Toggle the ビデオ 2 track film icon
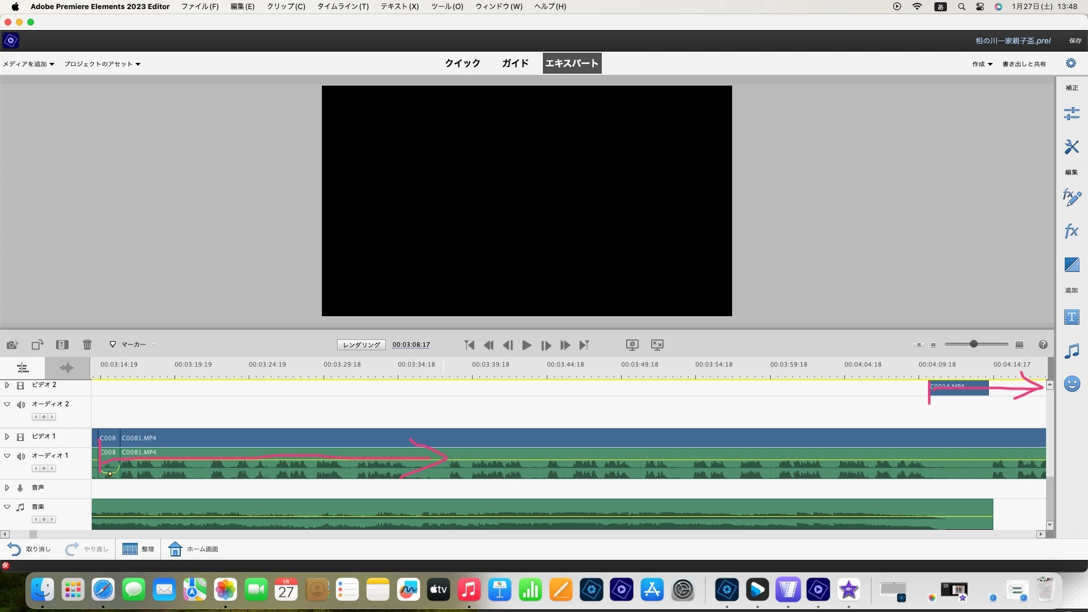The image size is (1088, 612). pos(20,385)
